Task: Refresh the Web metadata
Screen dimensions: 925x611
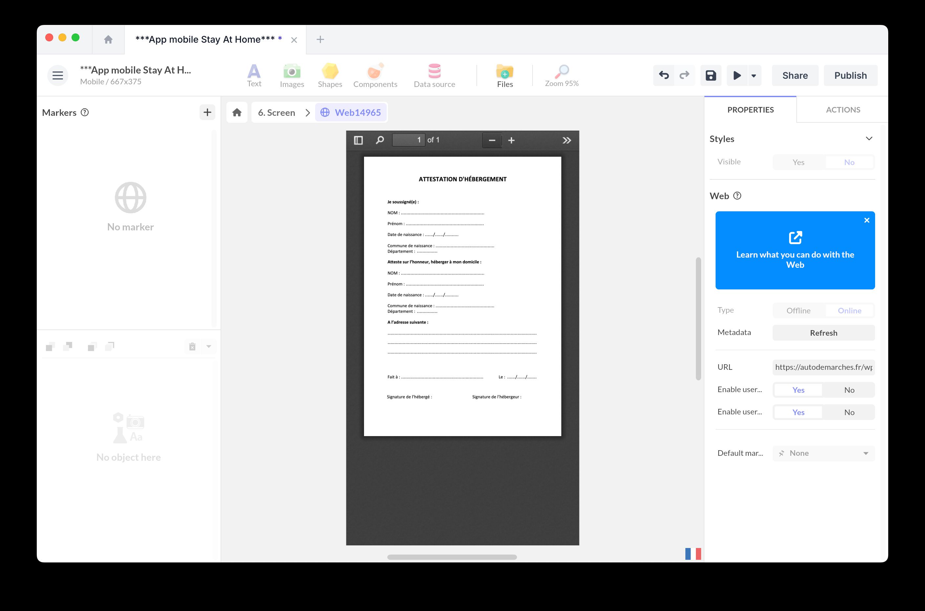Action: click(823, 332)
